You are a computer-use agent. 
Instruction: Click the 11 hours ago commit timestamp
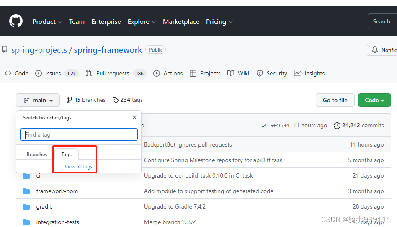[x=310, y=125]
